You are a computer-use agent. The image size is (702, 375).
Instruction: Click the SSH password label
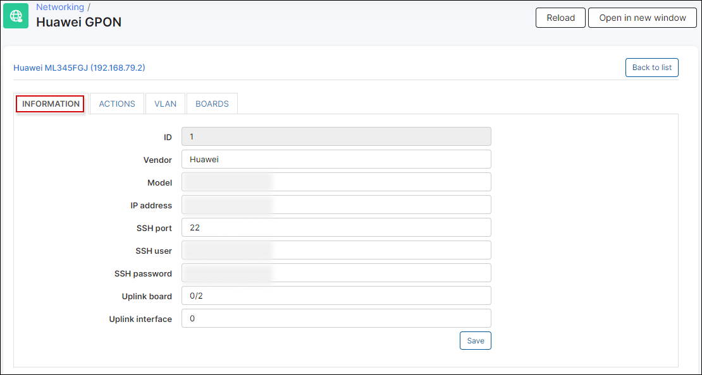point(144,274)
